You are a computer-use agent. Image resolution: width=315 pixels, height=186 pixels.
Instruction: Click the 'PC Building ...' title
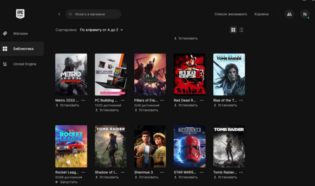(x=106, y=100)
